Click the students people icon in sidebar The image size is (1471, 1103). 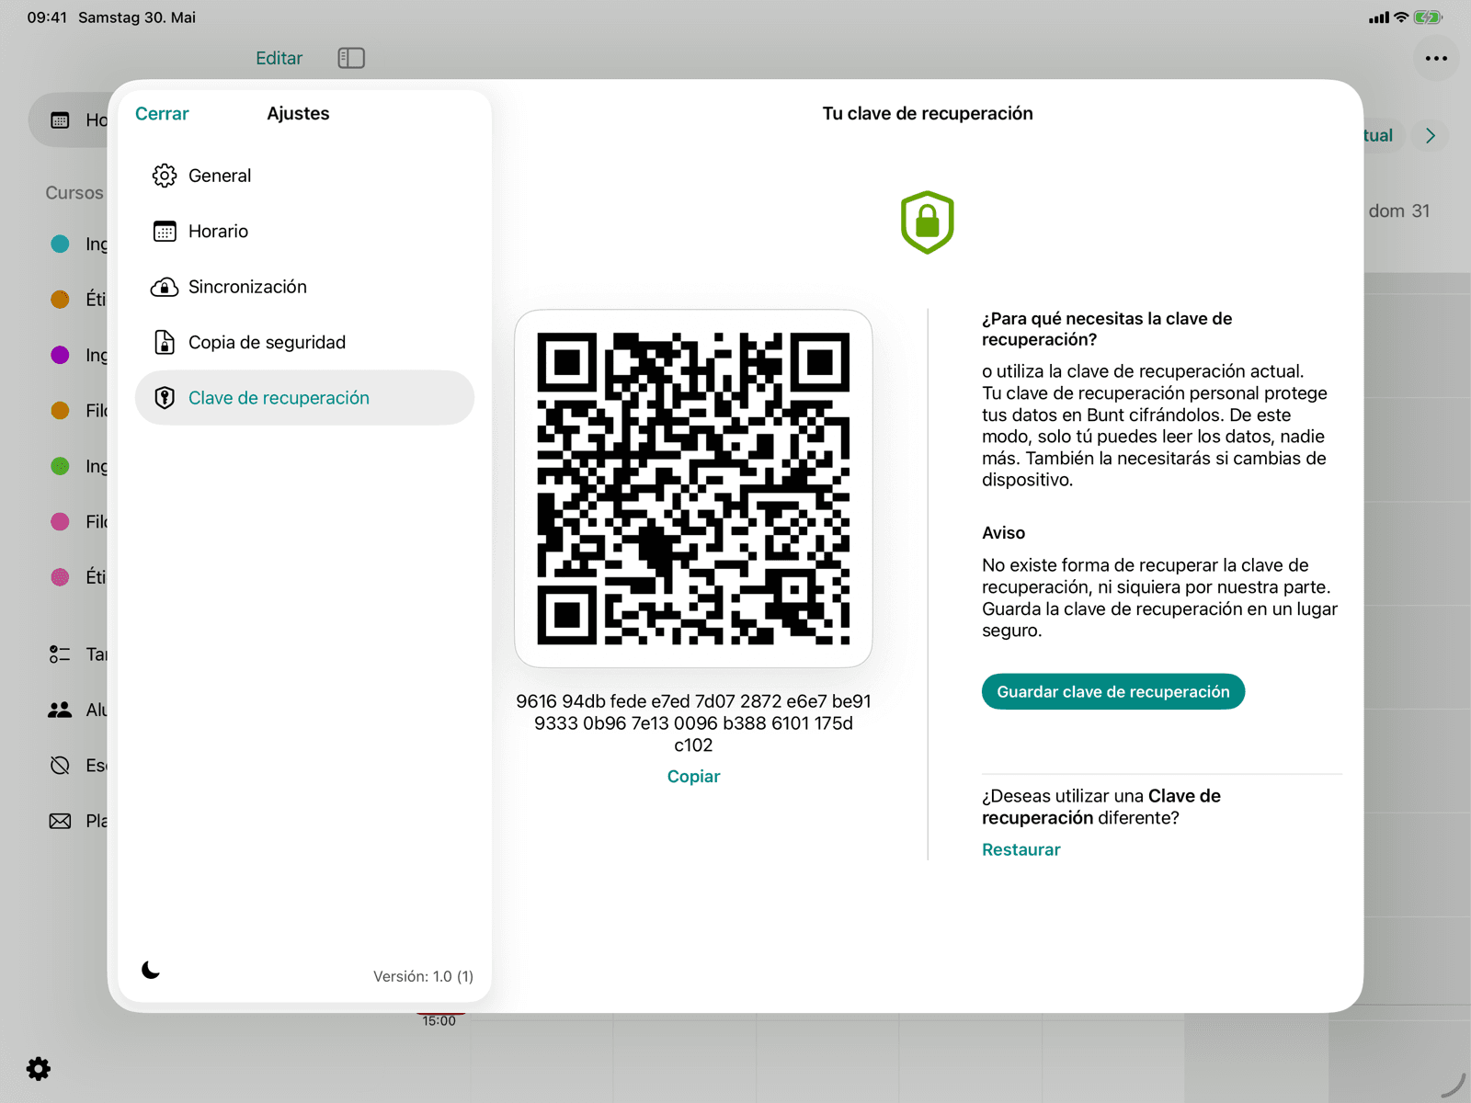tap(60, 710)
